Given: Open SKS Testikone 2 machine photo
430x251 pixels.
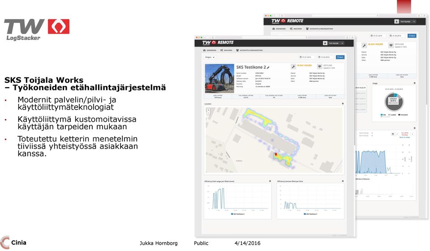Looking at the screenshot, I should (219, 79).
